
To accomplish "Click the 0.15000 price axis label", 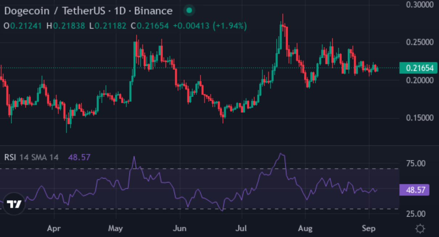I will pos(420,118).
